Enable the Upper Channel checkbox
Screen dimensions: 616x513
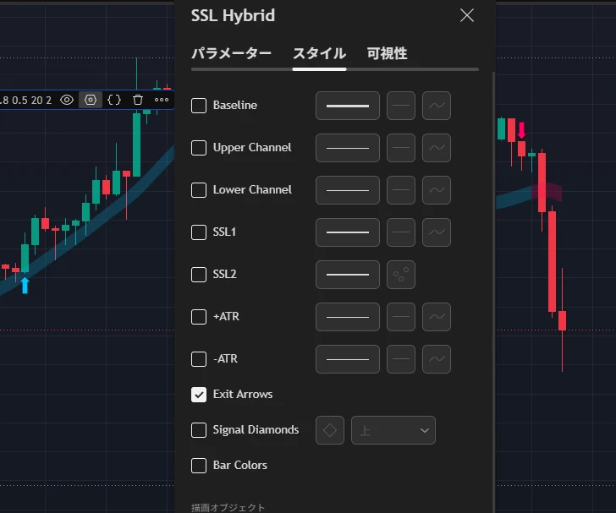199,148
